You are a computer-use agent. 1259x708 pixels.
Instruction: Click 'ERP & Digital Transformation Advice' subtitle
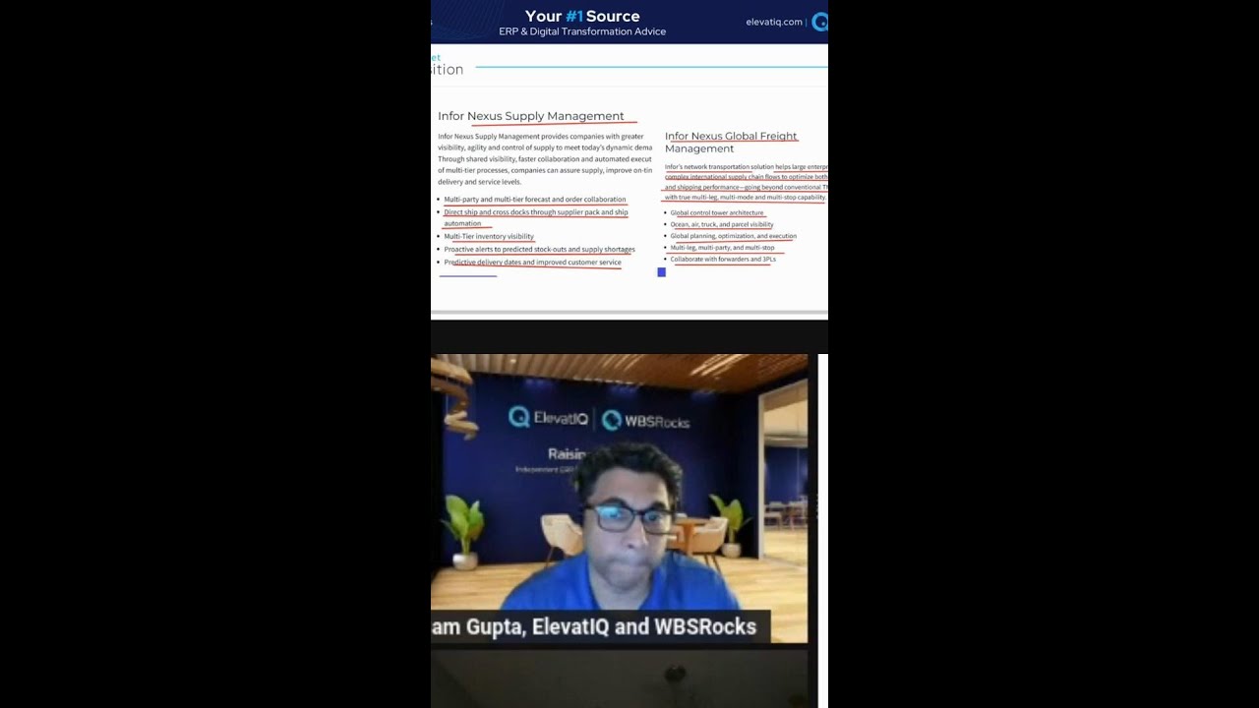pos(582,31)
